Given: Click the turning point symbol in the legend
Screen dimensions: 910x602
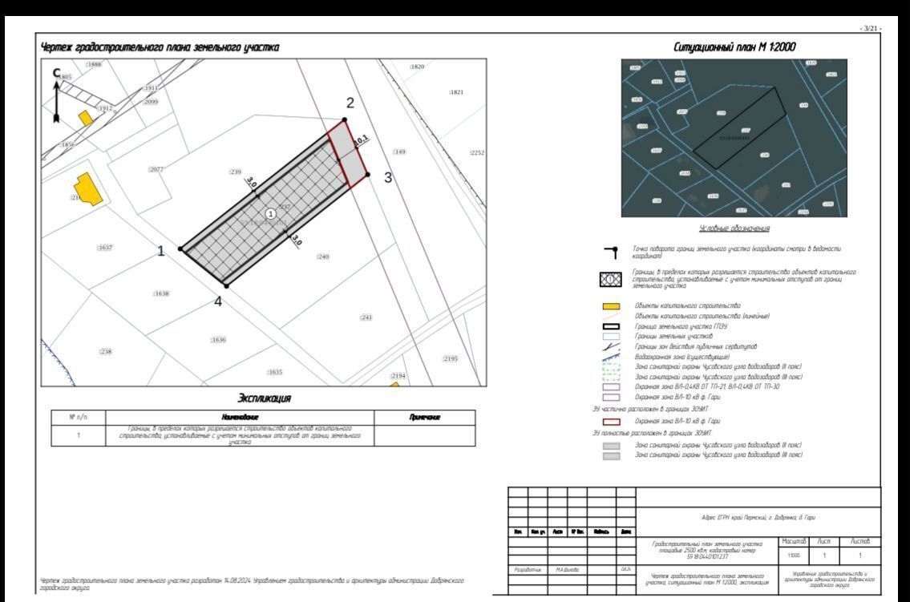Looking at the screenshot, I should click(611, 253).
